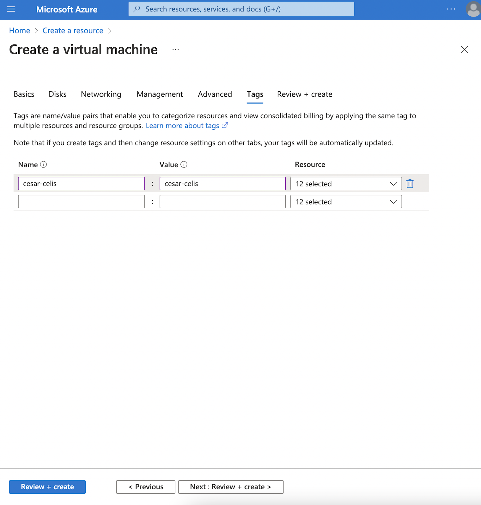Go to the Management tab
This screenshot has height=505, width=481.
[x=160, y=94]
